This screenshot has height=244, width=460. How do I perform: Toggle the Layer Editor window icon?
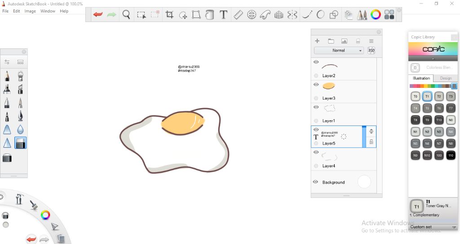[349, 15]
